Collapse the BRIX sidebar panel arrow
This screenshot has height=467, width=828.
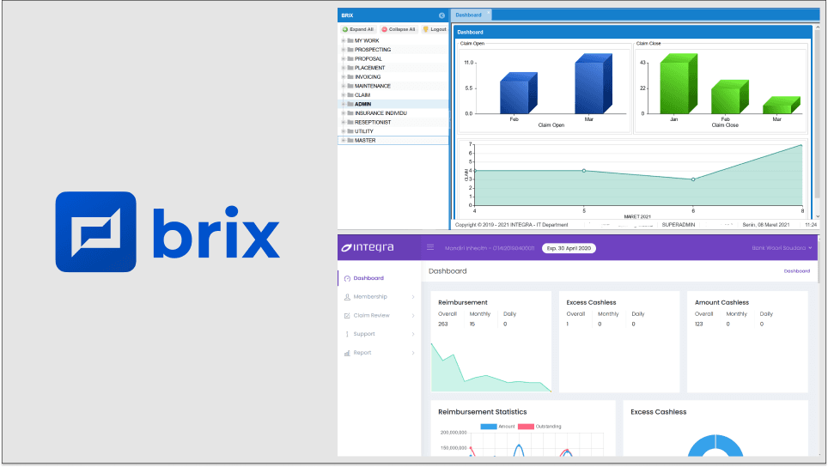441,15
